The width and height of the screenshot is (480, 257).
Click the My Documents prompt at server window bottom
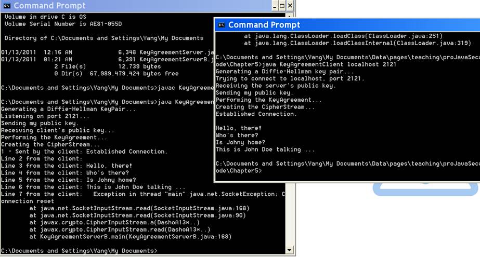point(78,251)
